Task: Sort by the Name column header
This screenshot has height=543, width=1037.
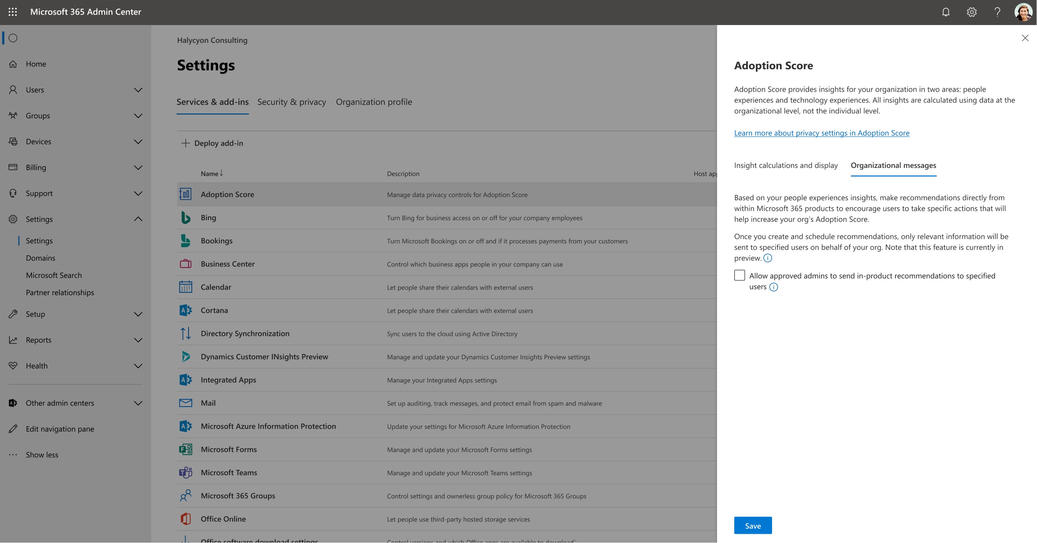Action: pos(210,174)
